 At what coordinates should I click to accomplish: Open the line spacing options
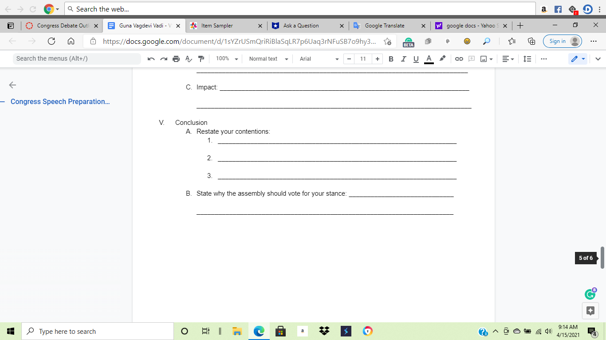tap(527, 58)
